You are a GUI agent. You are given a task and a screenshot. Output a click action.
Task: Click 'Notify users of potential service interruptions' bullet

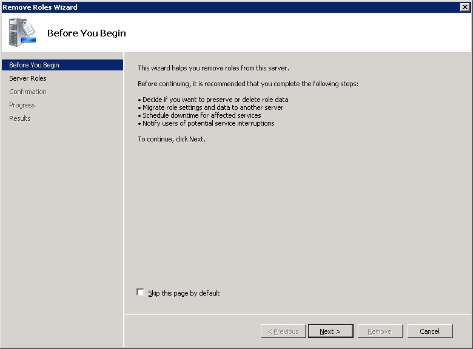(206, 123)
